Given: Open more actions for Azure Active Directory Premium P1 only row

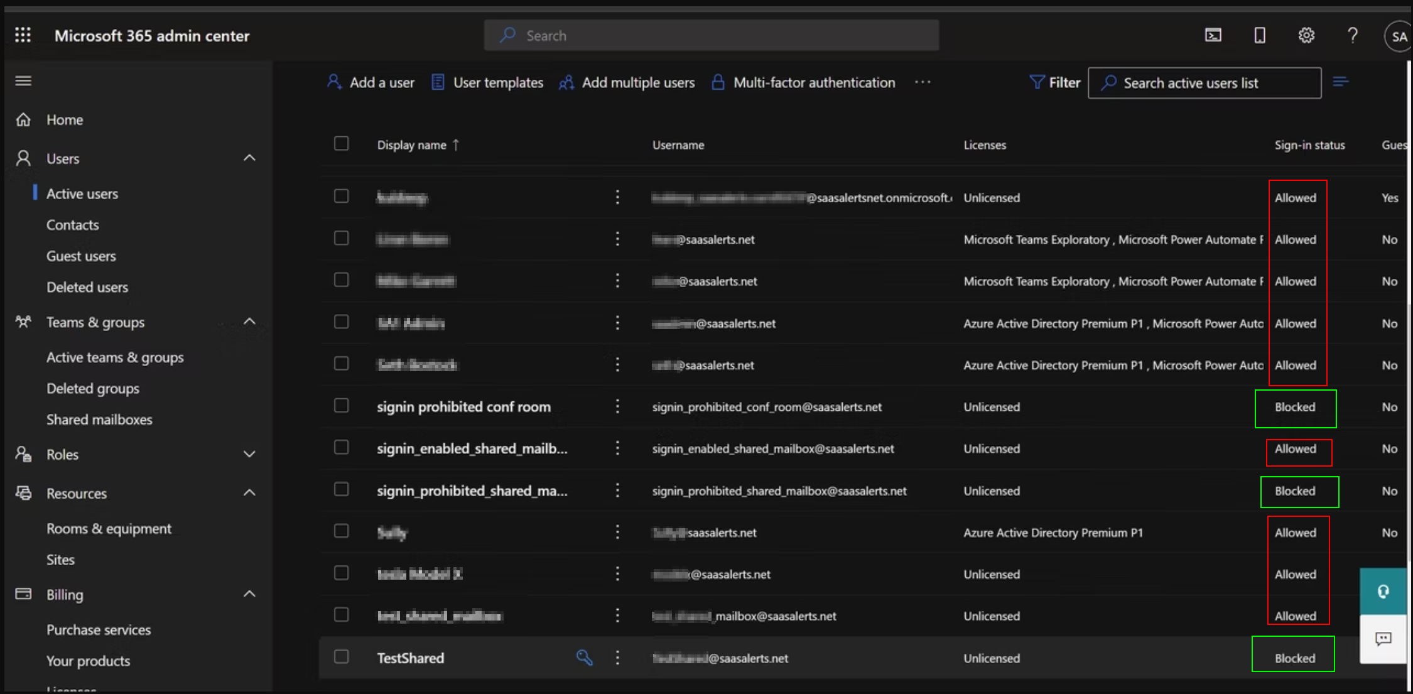Looking at the screenshot, I should coord(617,532).
